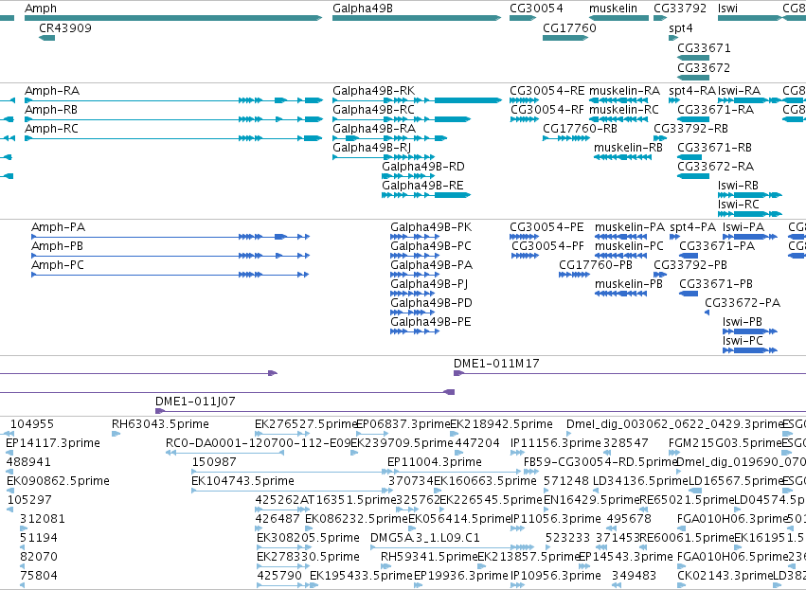Open transcript CG17760-RB

580,129
